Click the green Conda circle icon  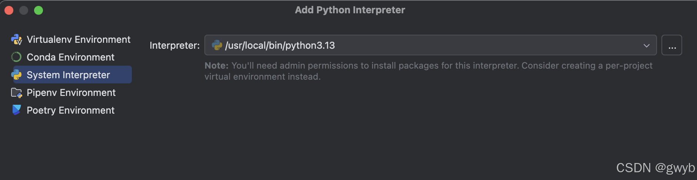pyautogui.click(x=16, y=57)
